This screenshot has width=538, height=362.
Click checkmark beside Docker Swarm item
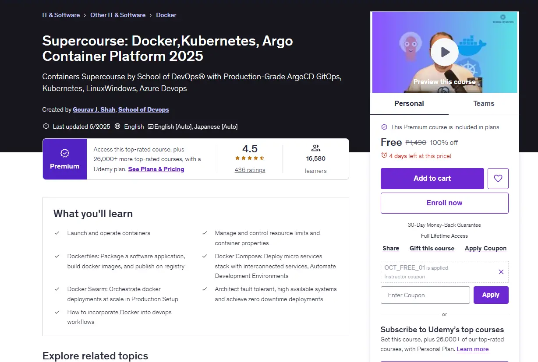pyautogui.click(x=57, y=289)
